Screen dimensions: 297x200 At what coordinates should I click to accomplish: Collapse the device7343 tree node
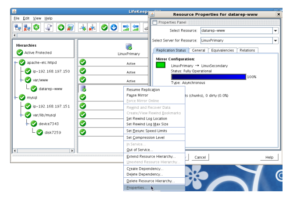click(27, 124)
